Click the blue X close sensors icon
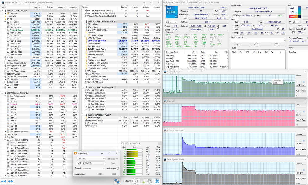This screenshot has height=185, width=308. (157, 181)
